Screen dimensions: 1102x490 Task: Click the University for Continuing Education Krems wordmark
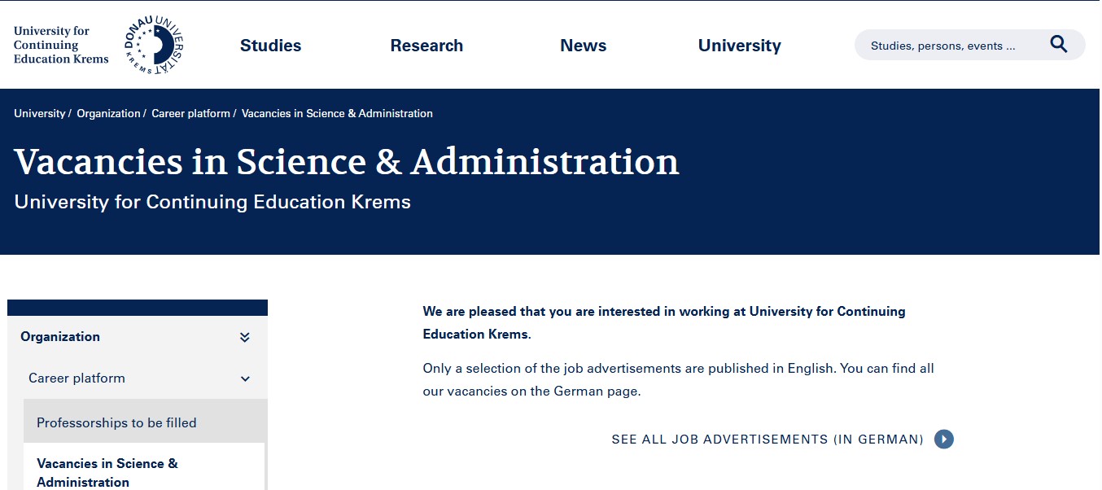[x=61, y=45]
